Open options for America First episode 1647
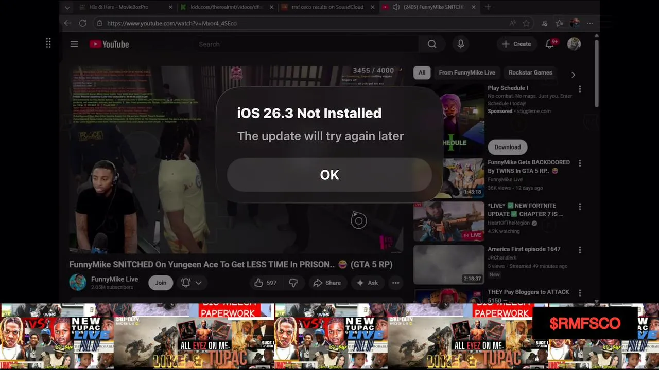This screenshot has width=659, height=370. point(580,250)
